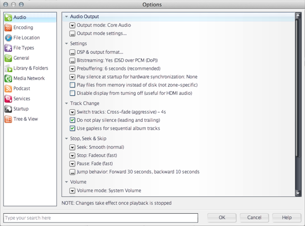Open DSP & output format ellipsis button

[x=72, y=52]
